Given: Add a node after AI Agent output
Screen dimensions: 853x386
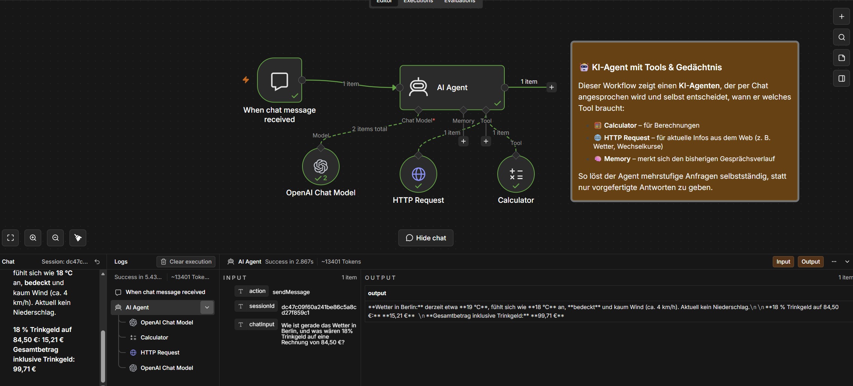Looking at the screenshot, I should 551,87.
